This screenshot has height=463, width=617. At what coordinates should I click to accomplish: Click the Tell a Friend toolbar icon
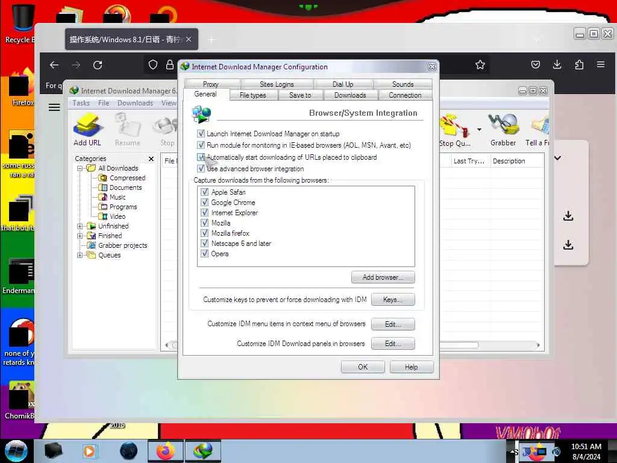(x=537, y=129)
